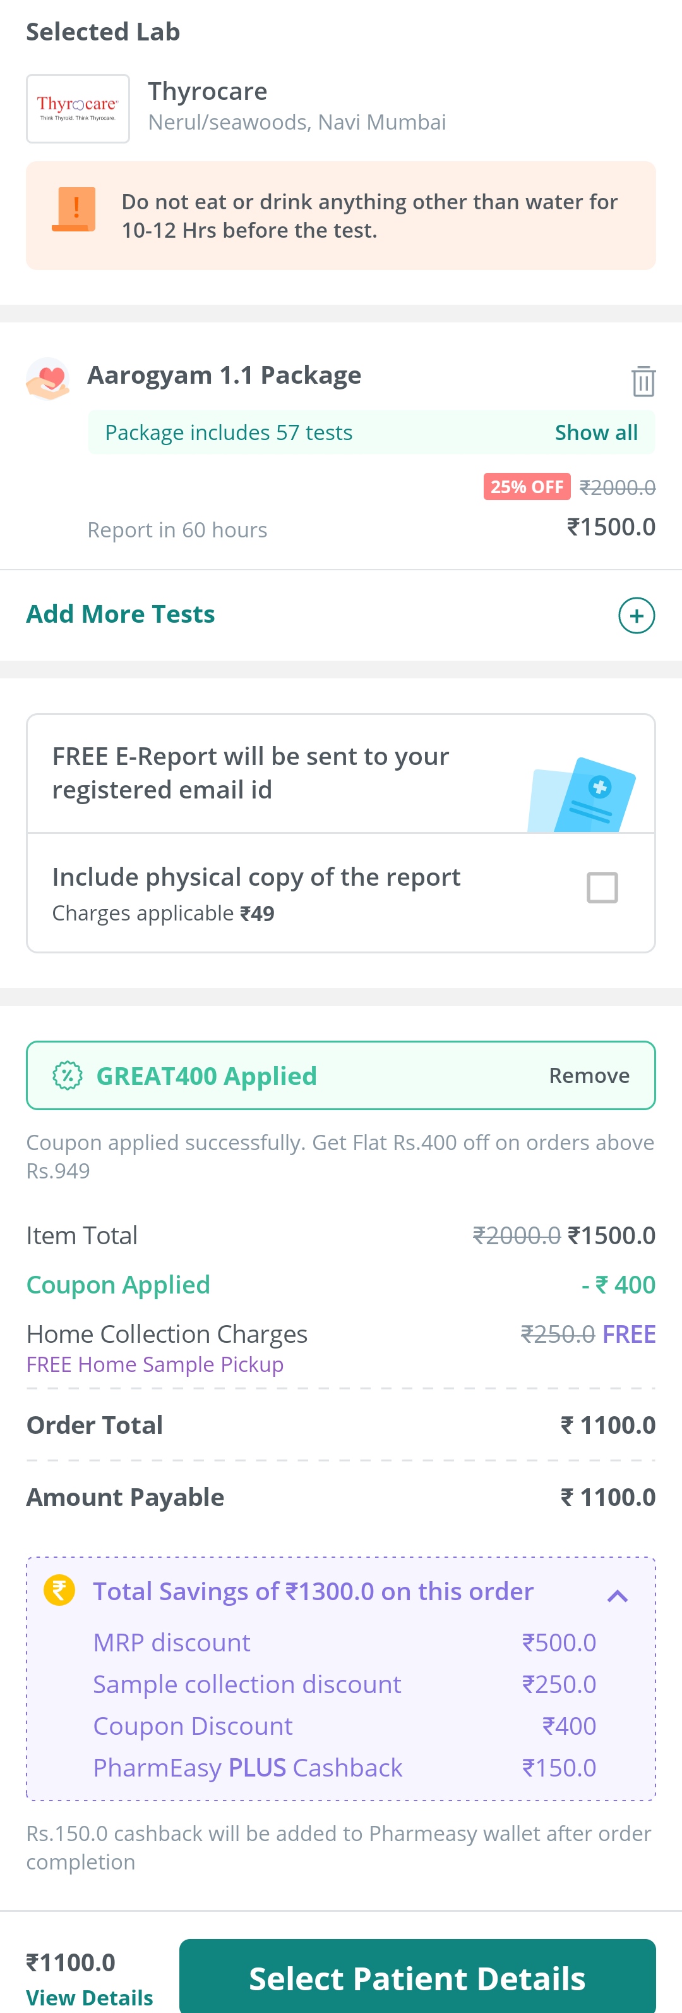Click the yellow rupee savings coin icon
Viewport: 682px width, 2013px height.
click(59, 1590)
